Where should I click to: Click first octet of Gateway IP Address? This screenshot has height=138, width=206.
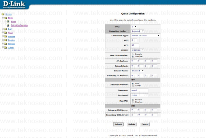134,76
